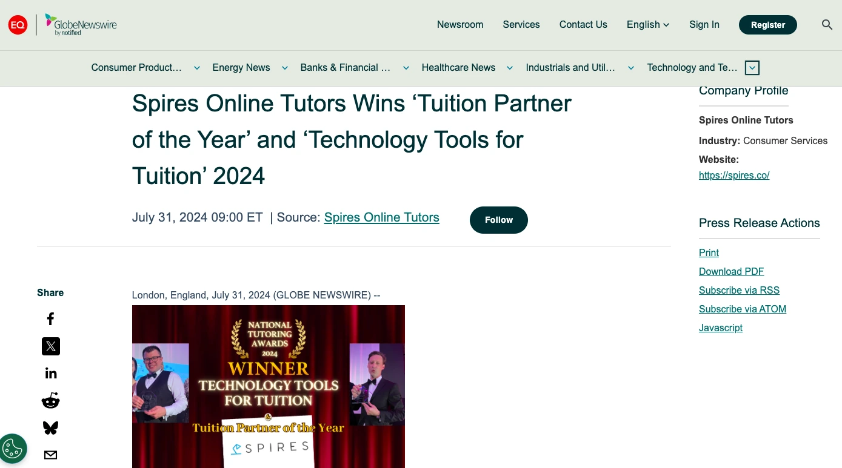Open the green accessibility widget
The width and height of the screenshot is (842, 468).
[x=13, y=449]
